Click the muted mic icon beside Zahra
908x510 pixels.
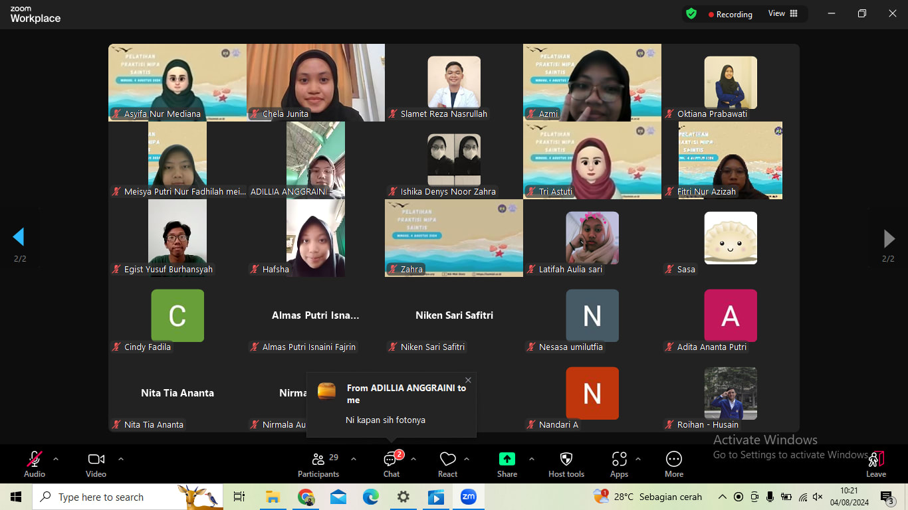pyautogui.click(x=393, y=270)
